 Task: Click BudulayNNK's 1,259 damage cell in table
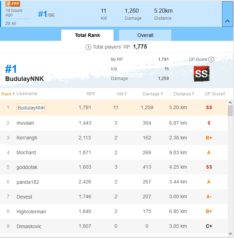147,107
